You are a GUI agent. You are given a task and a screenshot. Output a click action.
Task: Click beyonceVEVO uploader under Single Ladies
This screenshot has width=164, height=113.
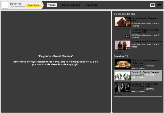(x=138, y=89)
